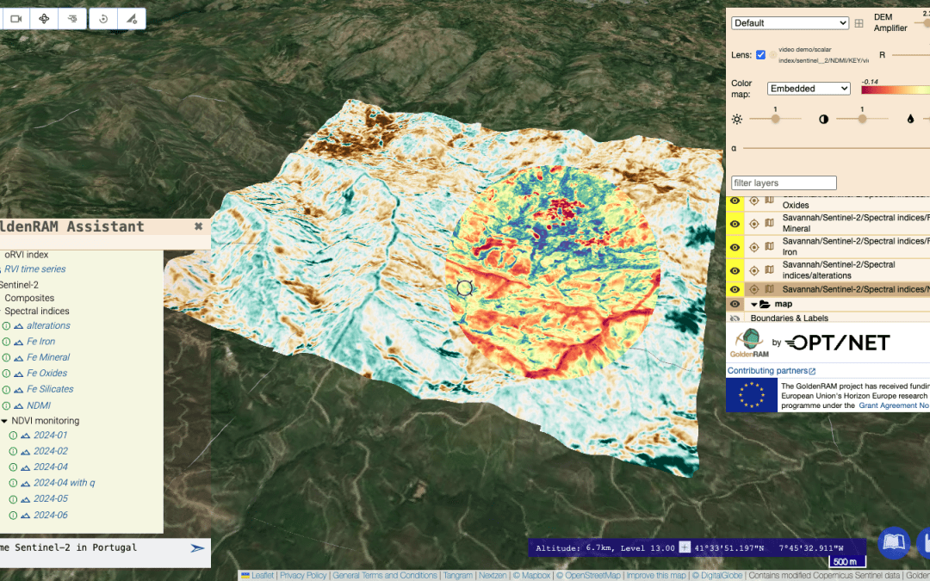Click the reset rotation circular arrow icon
Screen dimensions: 930x581
tap(103, 19)
